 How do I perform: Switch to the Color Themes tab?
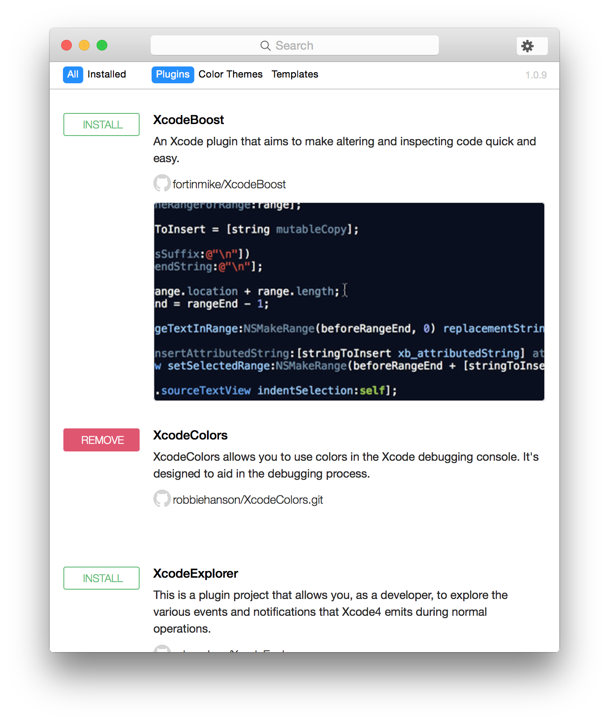pyautogui.click(x=230, y=74)
